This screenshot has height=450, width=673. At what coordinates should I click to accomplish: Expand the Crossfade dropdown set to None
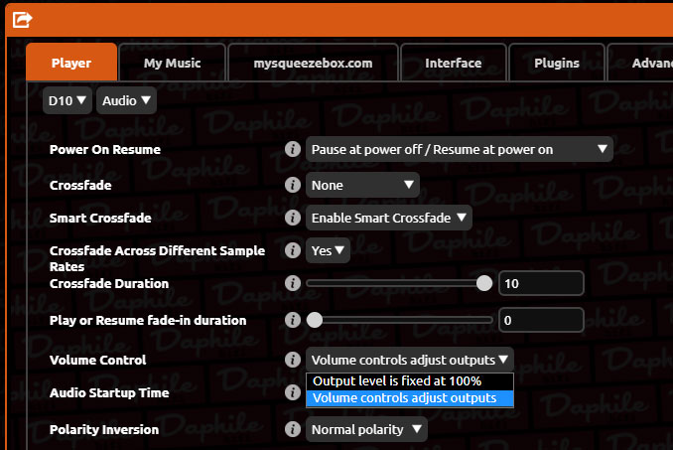tap(362, 185)
